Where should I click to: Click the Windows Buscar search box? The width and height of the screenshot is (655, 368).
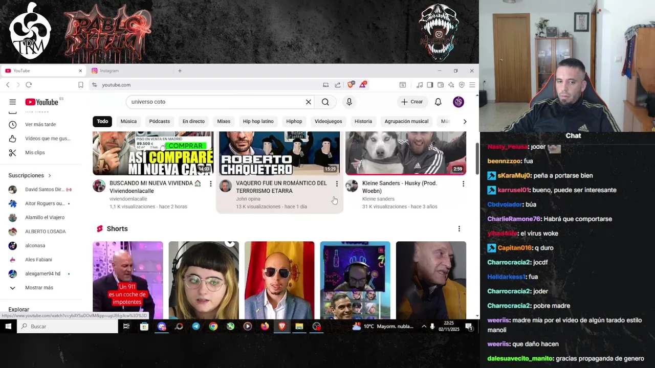pos(68,326)
